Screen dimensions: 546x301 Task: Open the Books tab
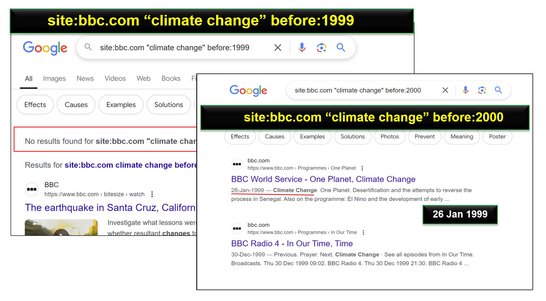[x=171, y=79]
